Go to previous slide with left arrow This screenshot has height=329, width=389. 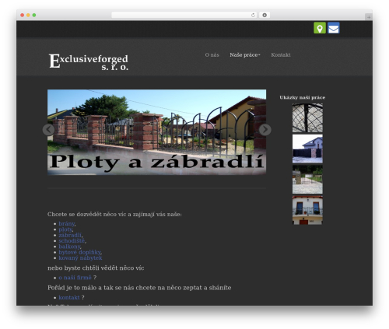tap(48, 130)
